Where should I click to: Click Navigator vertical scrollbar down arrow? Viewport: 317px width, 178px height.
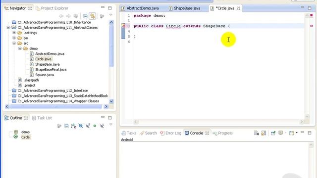pyautogui.click(x=111, y=101)
